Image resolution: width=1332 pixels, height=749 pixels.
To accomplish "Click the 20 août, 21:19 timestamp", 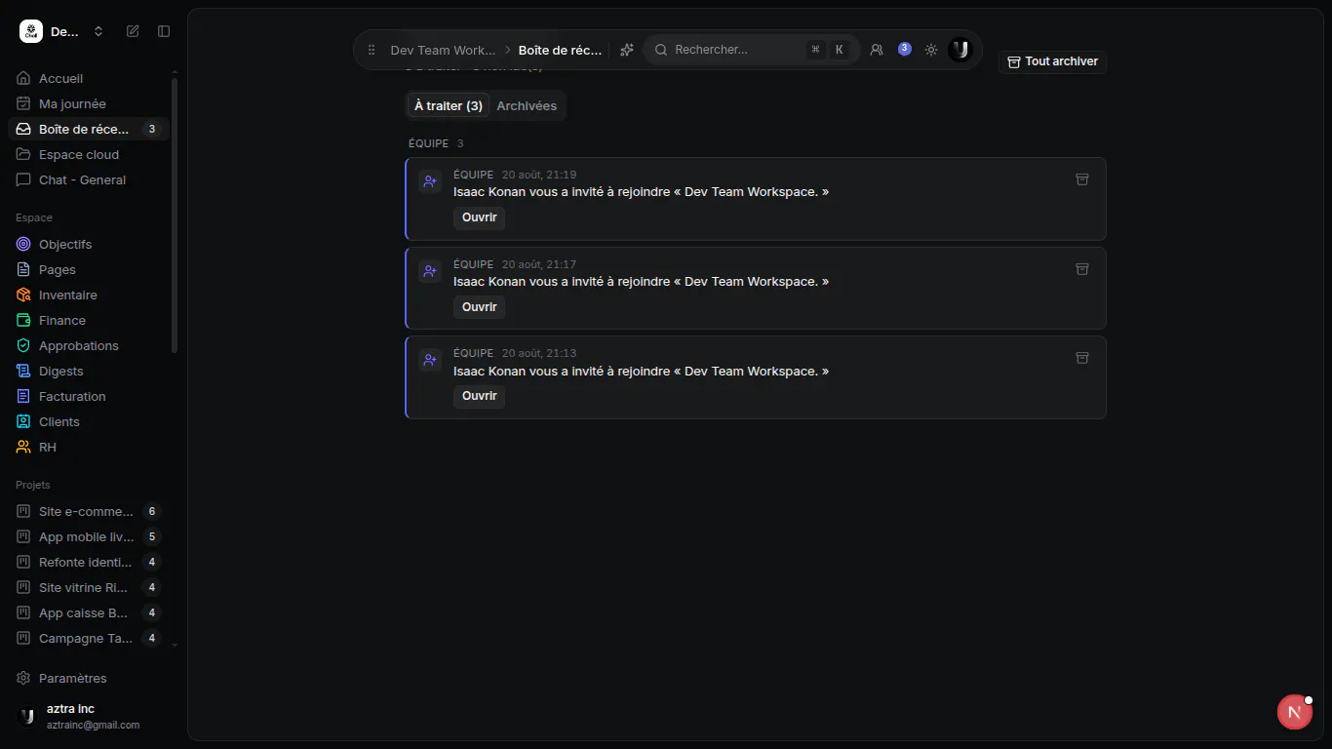I will pyautogui.click(x=539, y=175).
